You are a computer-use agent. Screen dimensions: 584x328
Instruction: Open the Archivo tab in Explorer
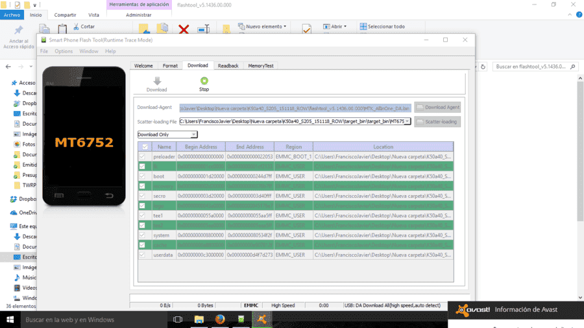[12, 15]
